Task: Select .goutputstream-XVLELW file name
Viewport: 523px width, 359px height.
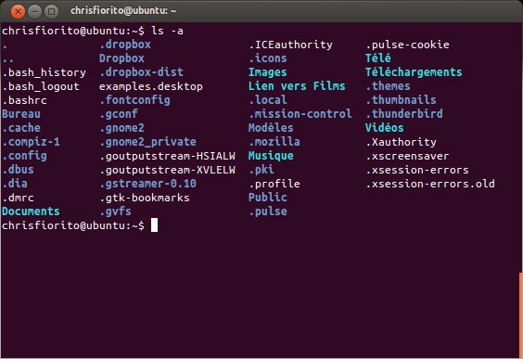Action: coord(168,170)
